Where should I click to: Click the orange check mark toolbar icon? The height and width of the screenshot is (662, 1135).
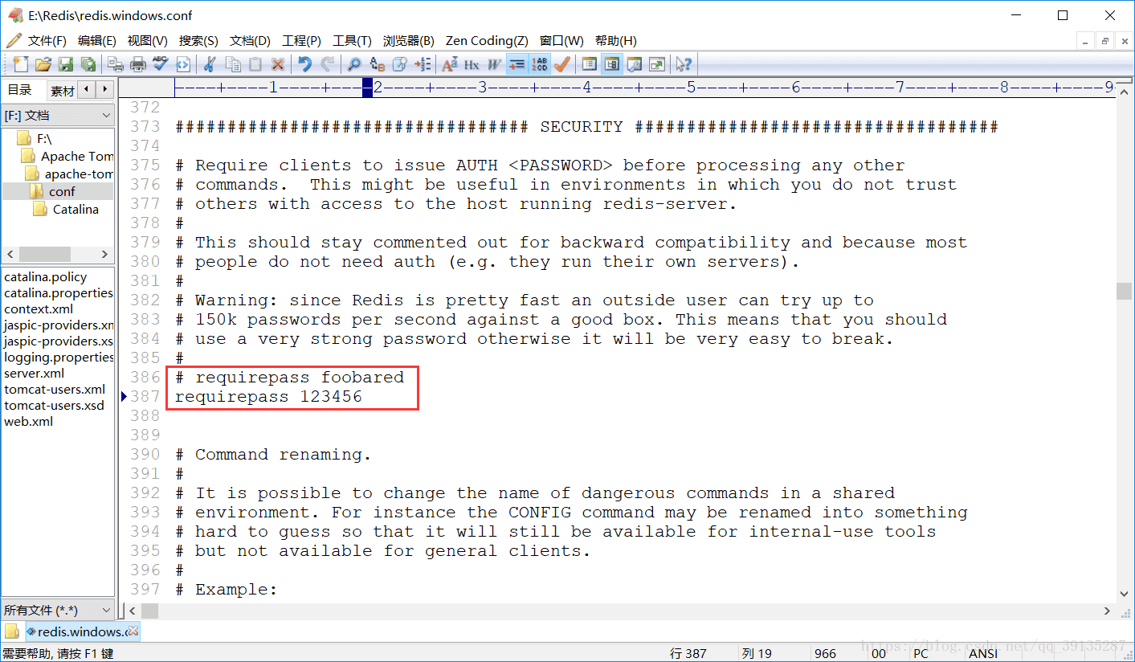pos(562,64)
